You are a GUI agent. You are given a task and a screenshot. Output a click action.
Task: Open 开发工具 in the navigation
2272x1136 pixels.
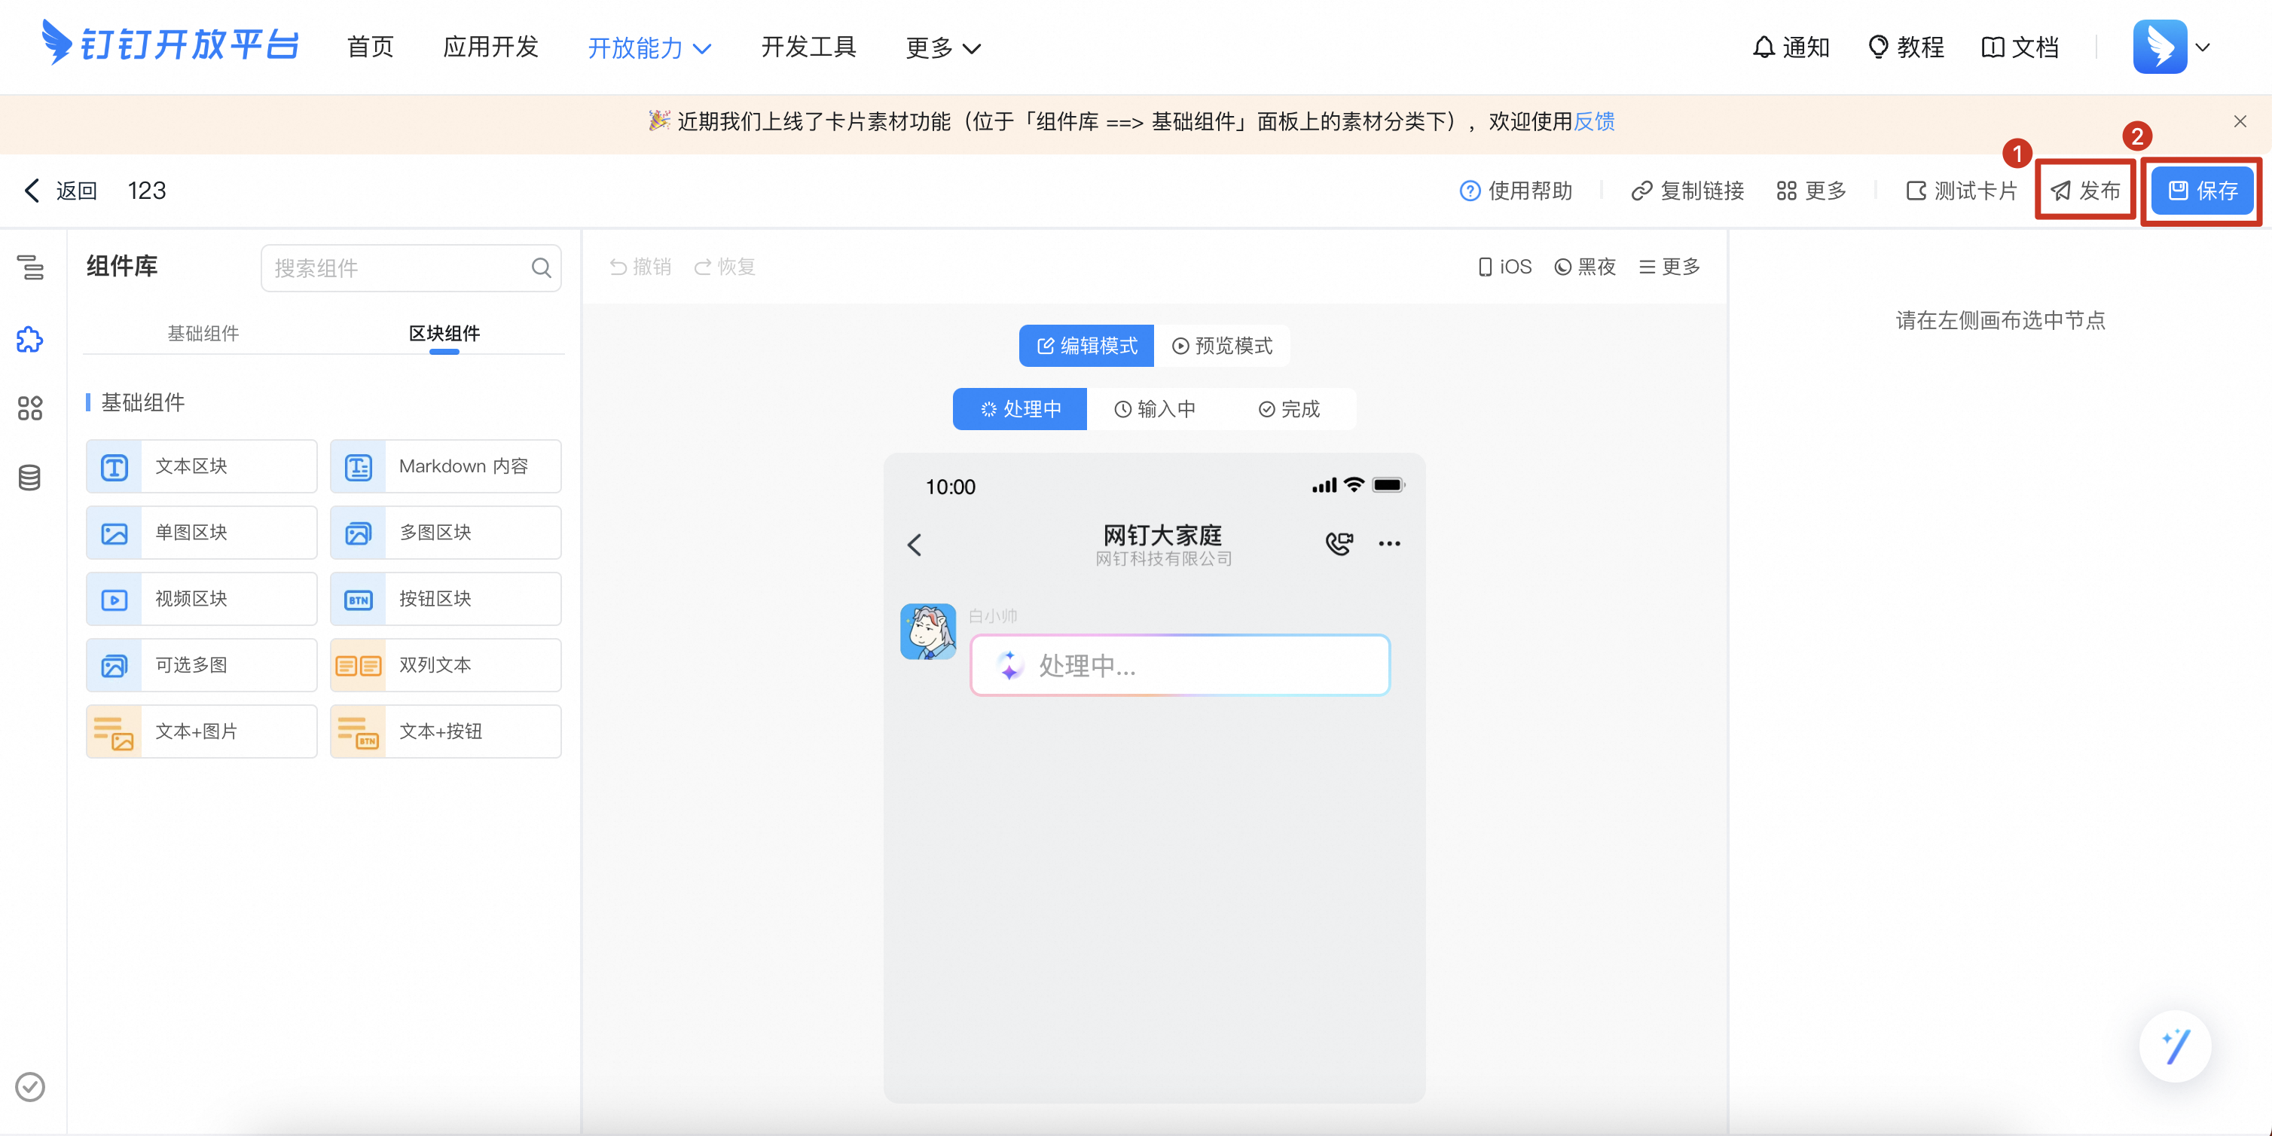click(x=809, y=47)
